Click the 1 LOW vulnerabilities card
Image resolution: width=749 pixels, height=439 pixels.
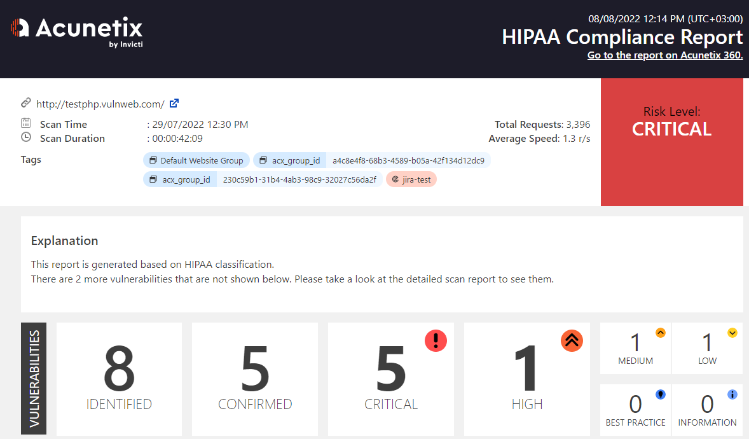point(708,348)
